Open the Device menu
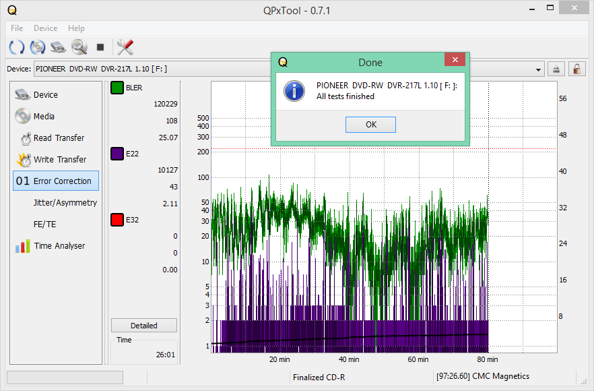Viewport: 594px width, 391px height. point(46,28)
